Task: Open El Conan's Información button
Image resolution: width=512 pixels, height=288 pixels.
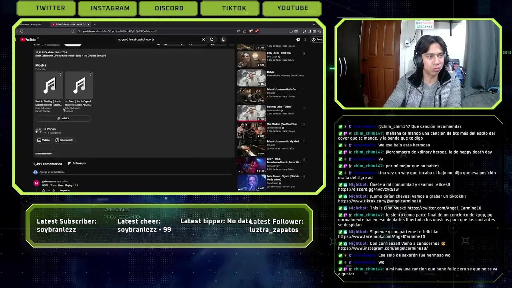Action: (x=64, y=140)
